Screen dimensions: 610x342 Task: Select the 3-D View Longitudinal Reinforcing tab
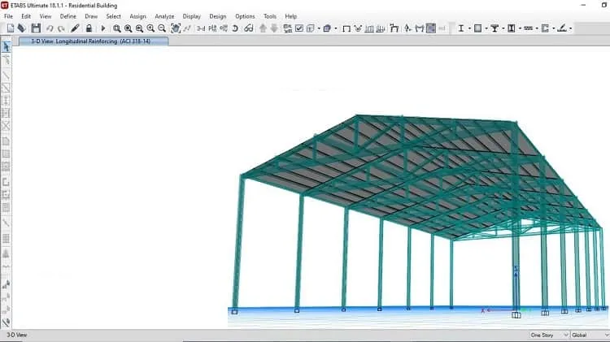[x=94, y=41]
